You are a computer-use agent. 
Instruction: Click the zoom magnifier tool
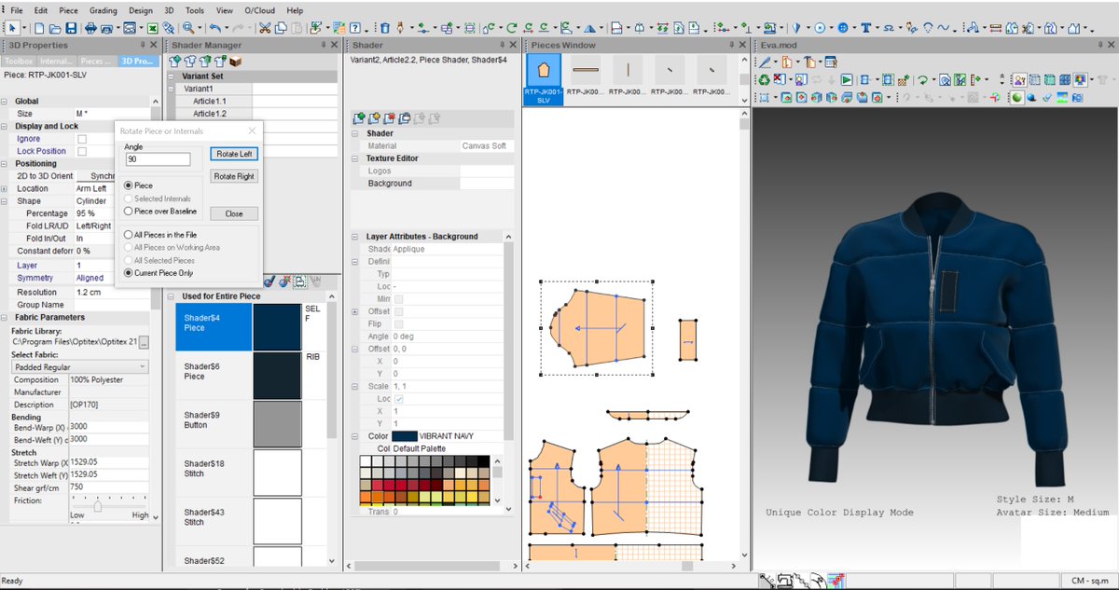point(188,28)
